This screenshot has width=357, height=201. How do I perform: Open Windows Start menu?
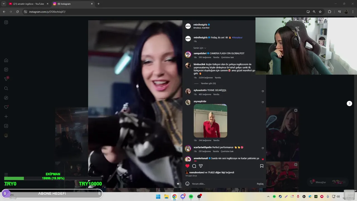coord(158,197)
